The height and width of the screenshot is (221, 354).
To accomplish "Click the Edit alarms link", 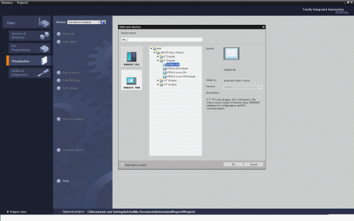I will (x=70, y=88).
